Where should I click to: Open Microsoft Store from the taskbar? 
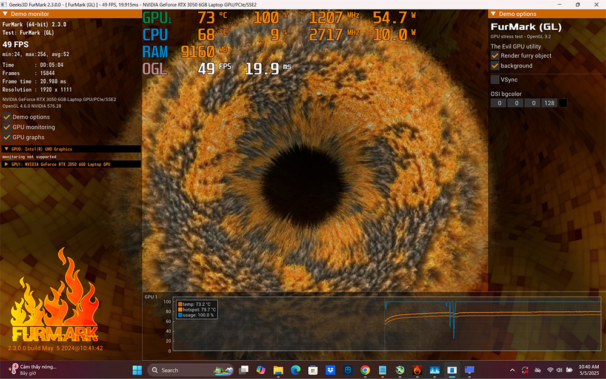pyautogui.click(x=313, y=370)
